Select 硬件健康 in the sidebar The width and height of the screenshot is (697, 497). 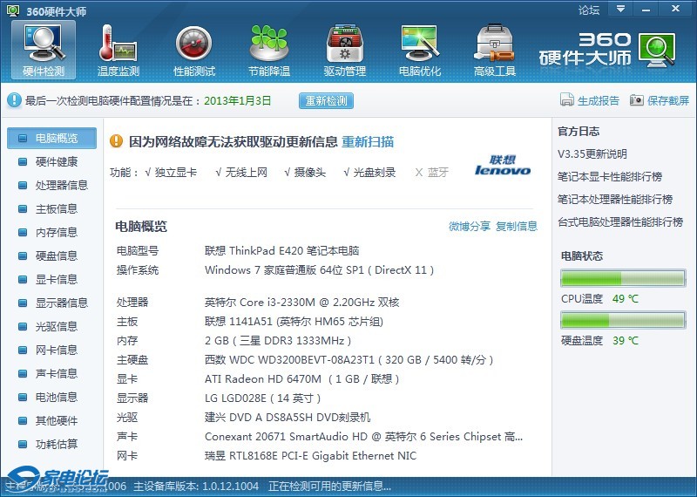[x=56, y=161]
